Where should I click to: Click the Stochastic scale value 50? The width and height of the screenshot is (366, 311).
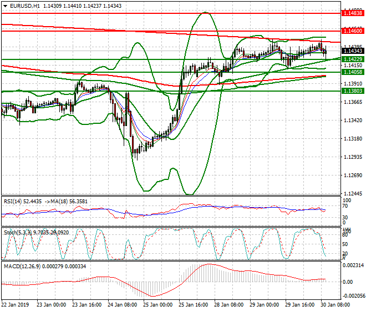coord(345,244)
